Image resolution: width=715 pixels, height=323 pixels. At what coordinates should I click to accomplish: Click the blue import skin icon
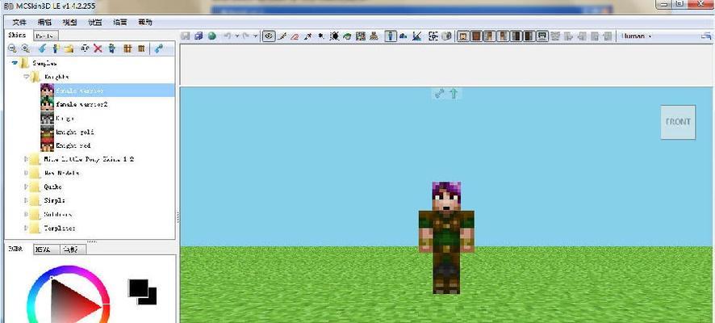43,48
